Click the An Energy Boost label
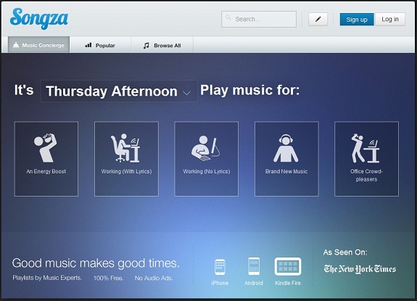The image size is (417, 301). (46, 171)
